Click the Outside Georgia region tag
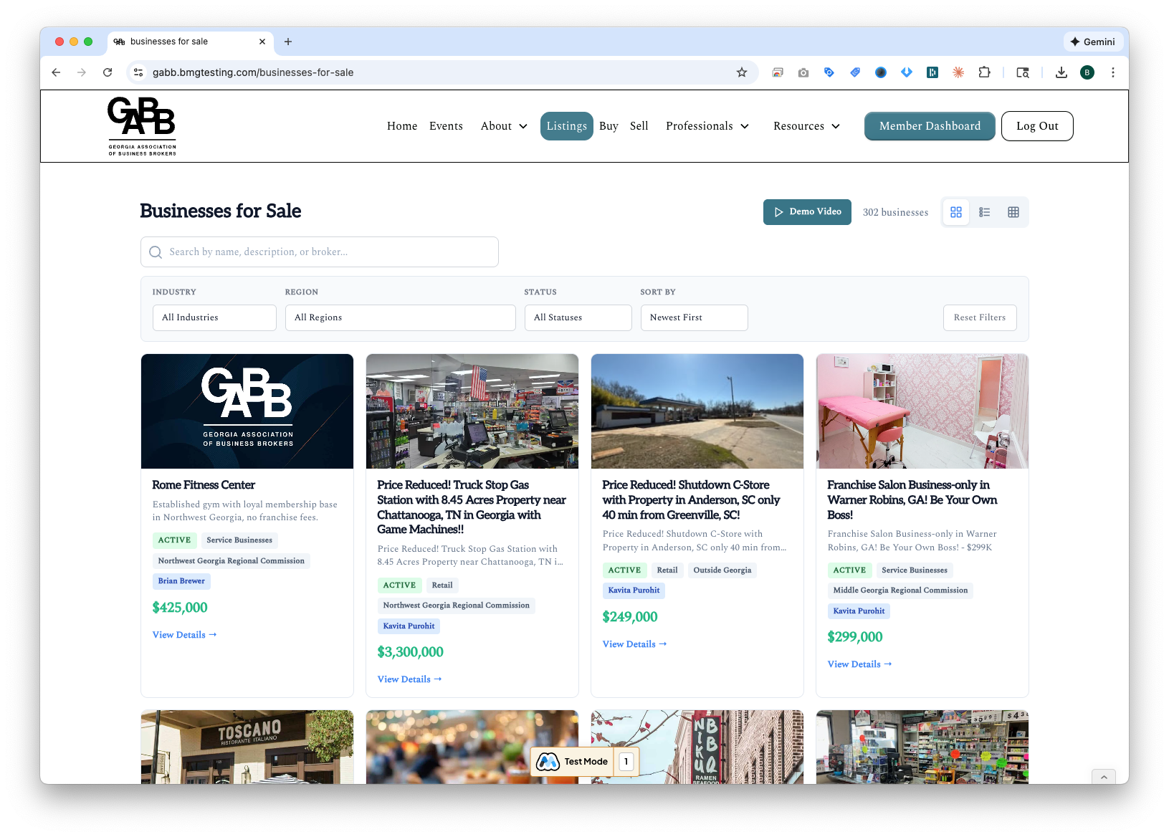This screenshot has height=837, width=1169. pos(722,570)
